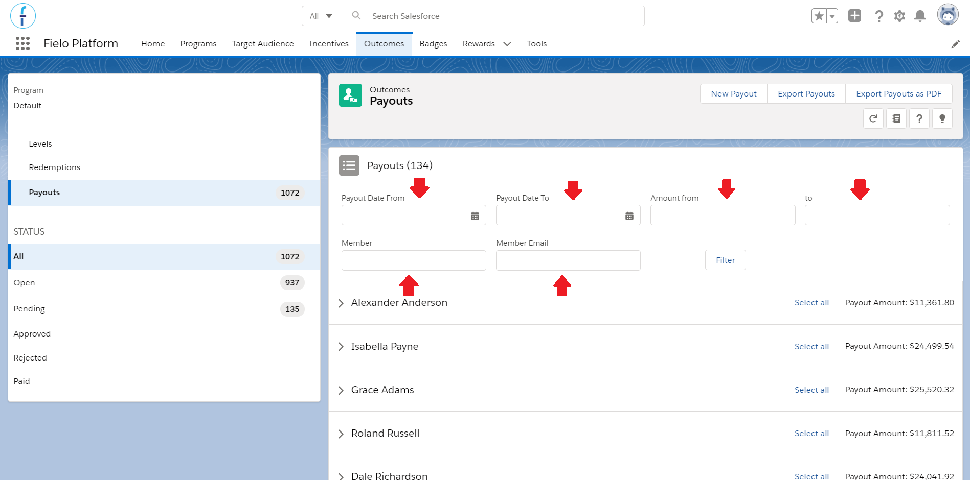Image resolution: width=970 pixels, height=480 pixels.
Task: Click the Favorites star icon
Action: (x=819, y=16)
